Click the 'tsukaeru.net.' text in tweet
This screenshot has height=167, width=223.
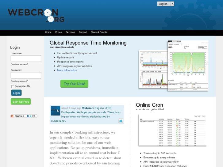point(58,121)
